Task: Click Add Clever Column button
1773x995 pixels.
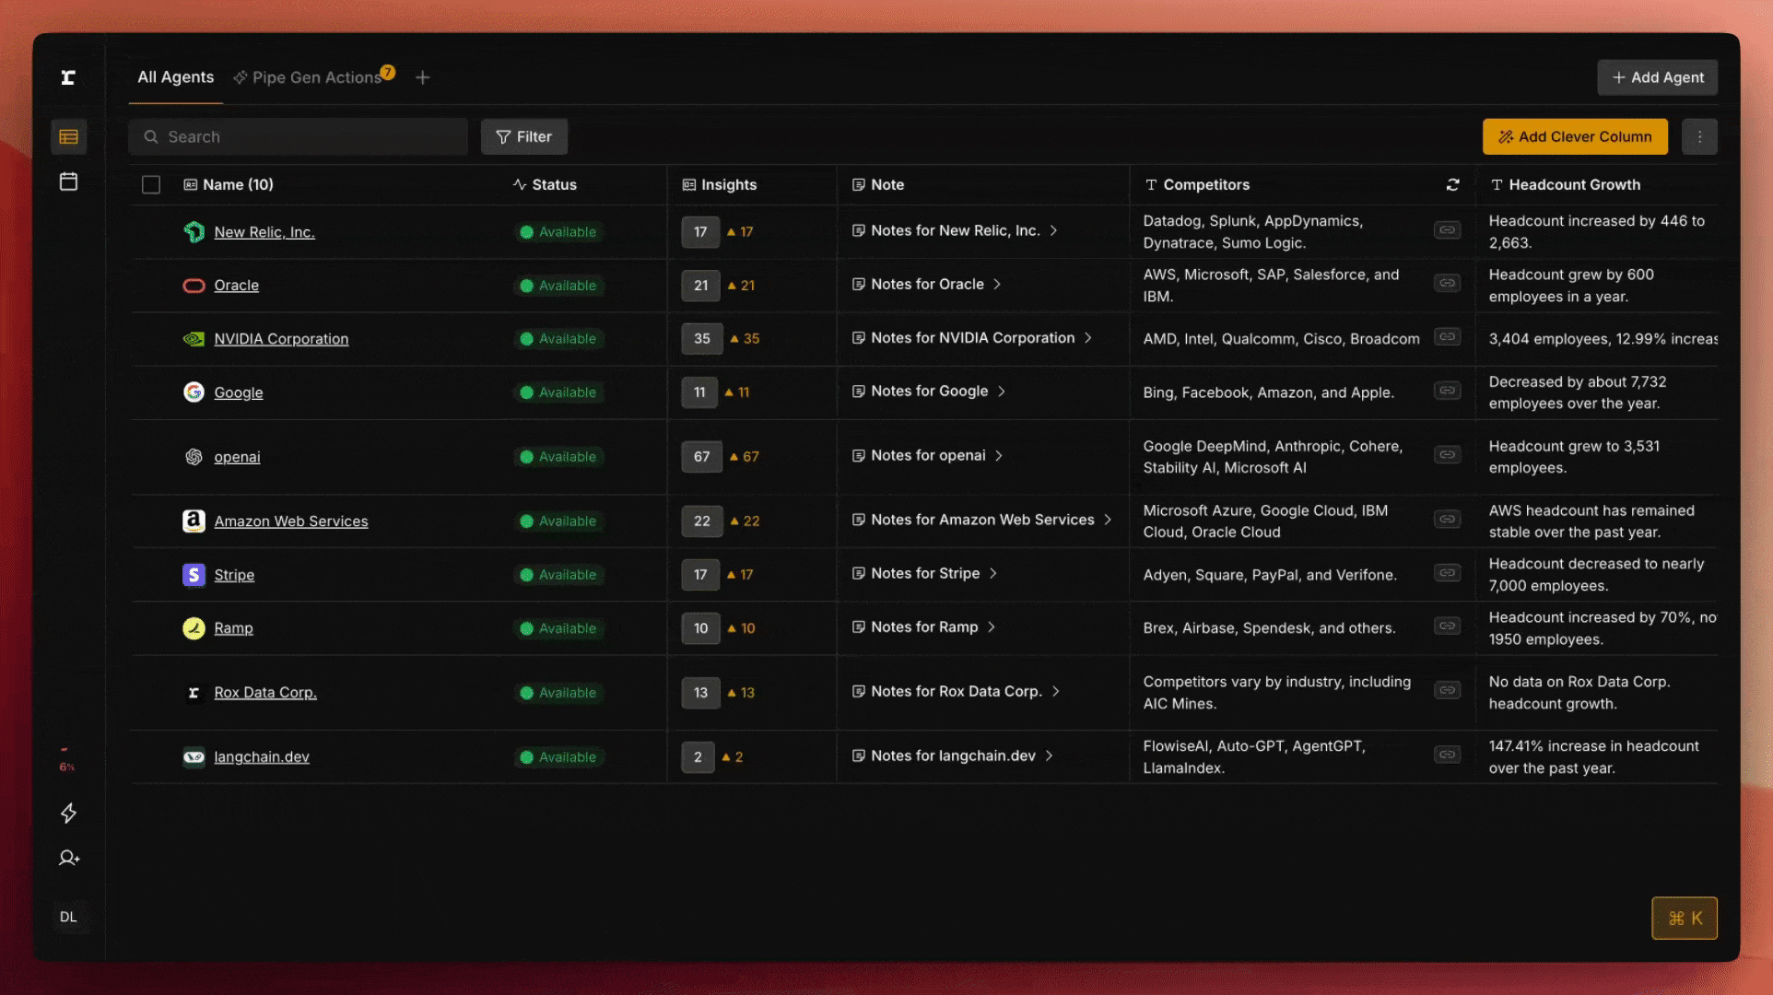Action: coord(1574,136)
